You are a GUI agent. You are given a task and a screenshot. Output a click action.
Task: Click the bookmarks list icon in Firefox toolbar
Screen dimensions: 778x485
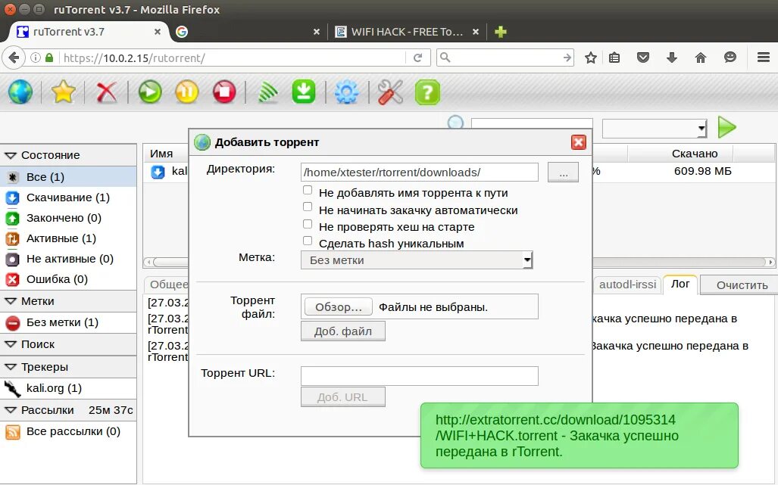pos(614,58)
